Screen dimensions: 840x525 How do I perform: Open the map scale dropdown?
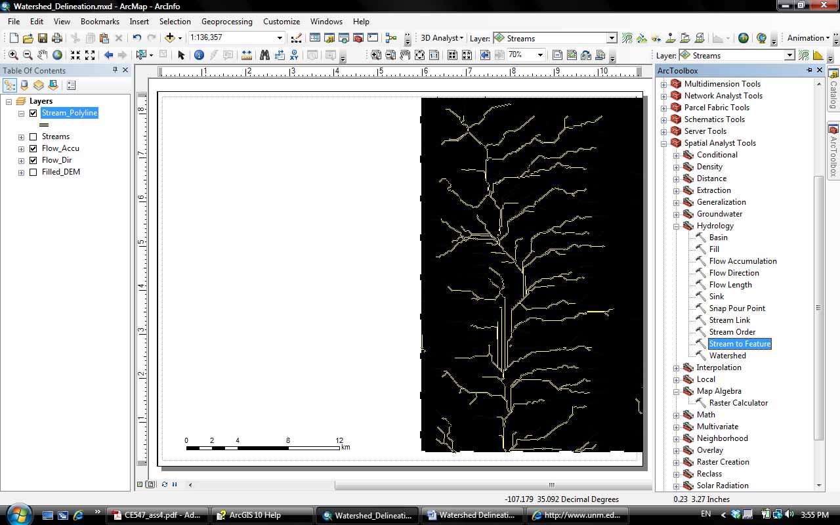(280, 38)
